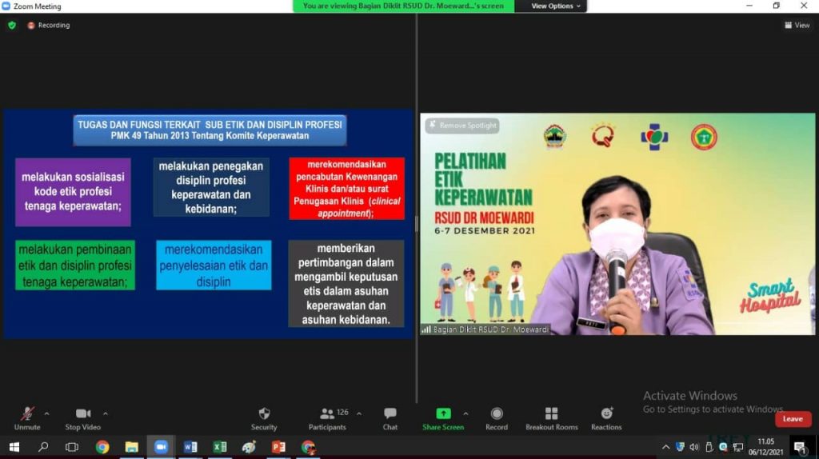Click the purple 'sosialisasi kode etik' box
The height and width of the screenshot is (459, 819).
(73, 192)
